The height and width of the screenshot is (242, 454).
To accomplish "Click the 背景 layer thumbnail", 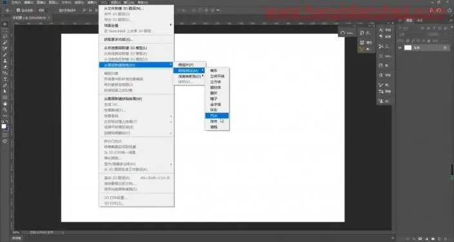I will (x=408, y=48).
